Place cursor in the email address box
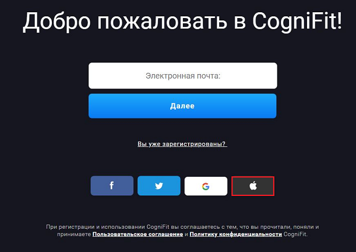 coord(183,76)
